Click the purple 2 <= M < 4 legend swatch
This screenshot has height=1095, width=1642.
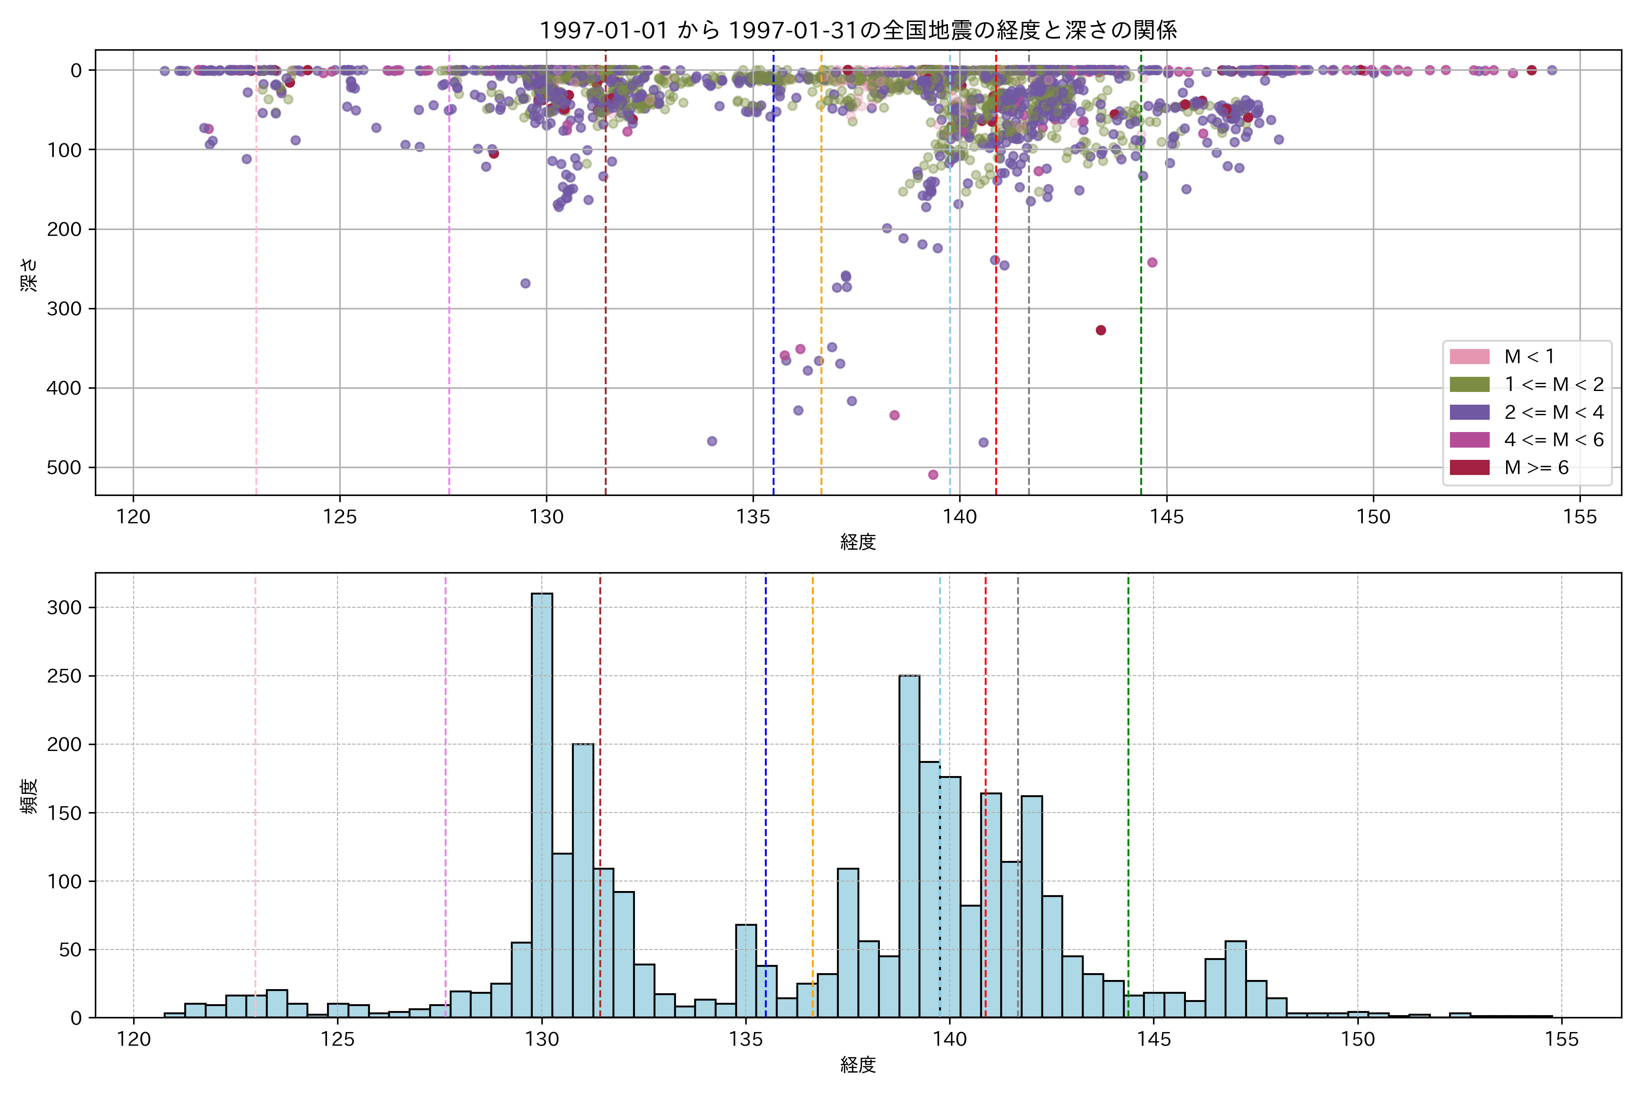1469,412
